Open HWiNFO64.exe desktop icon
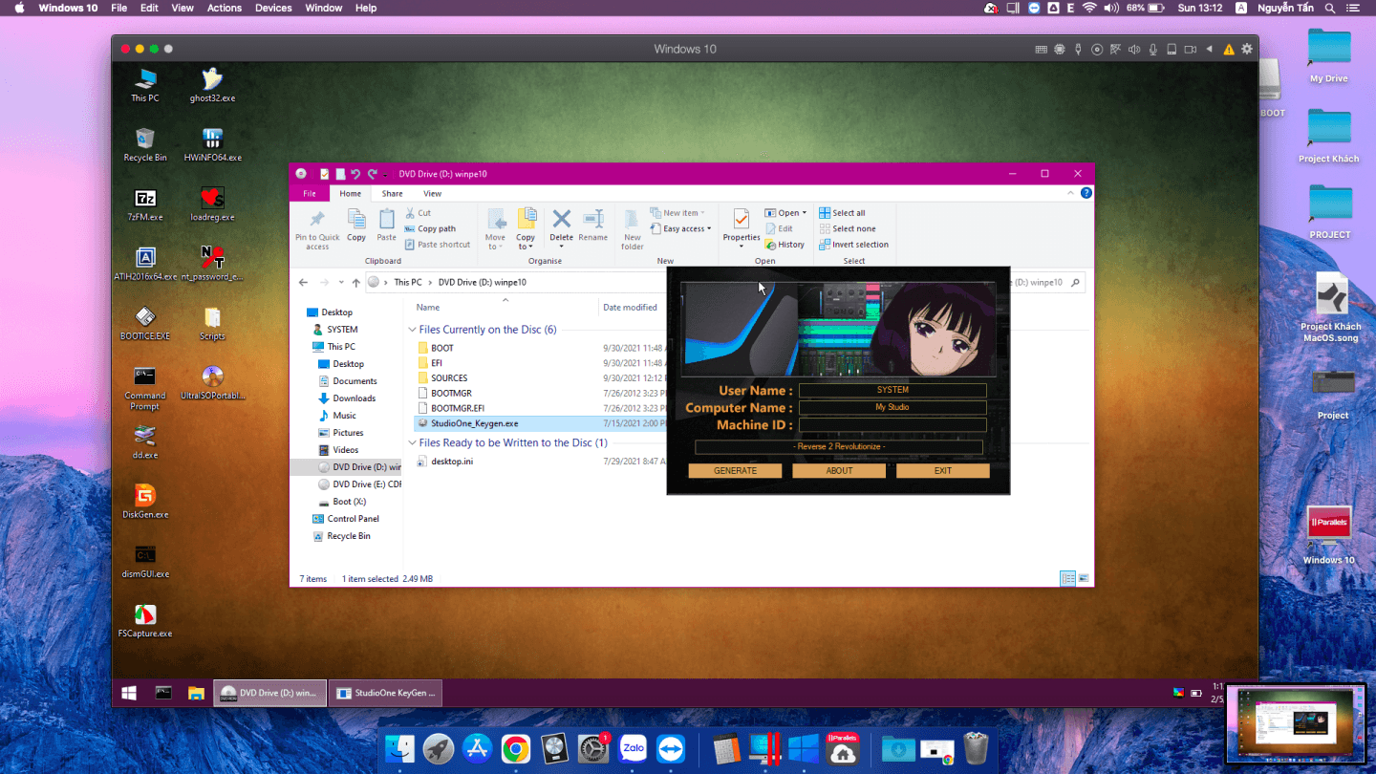This screenshot has height=774, width=1376. click(x=212, y=144)
